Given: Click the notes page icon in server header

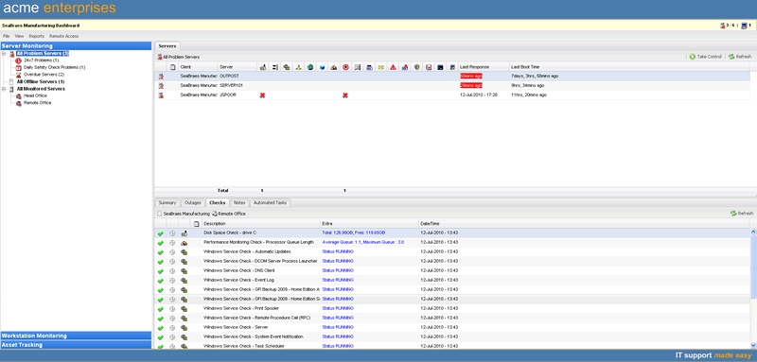Looking at the screenshot, I should coord(173,67).
